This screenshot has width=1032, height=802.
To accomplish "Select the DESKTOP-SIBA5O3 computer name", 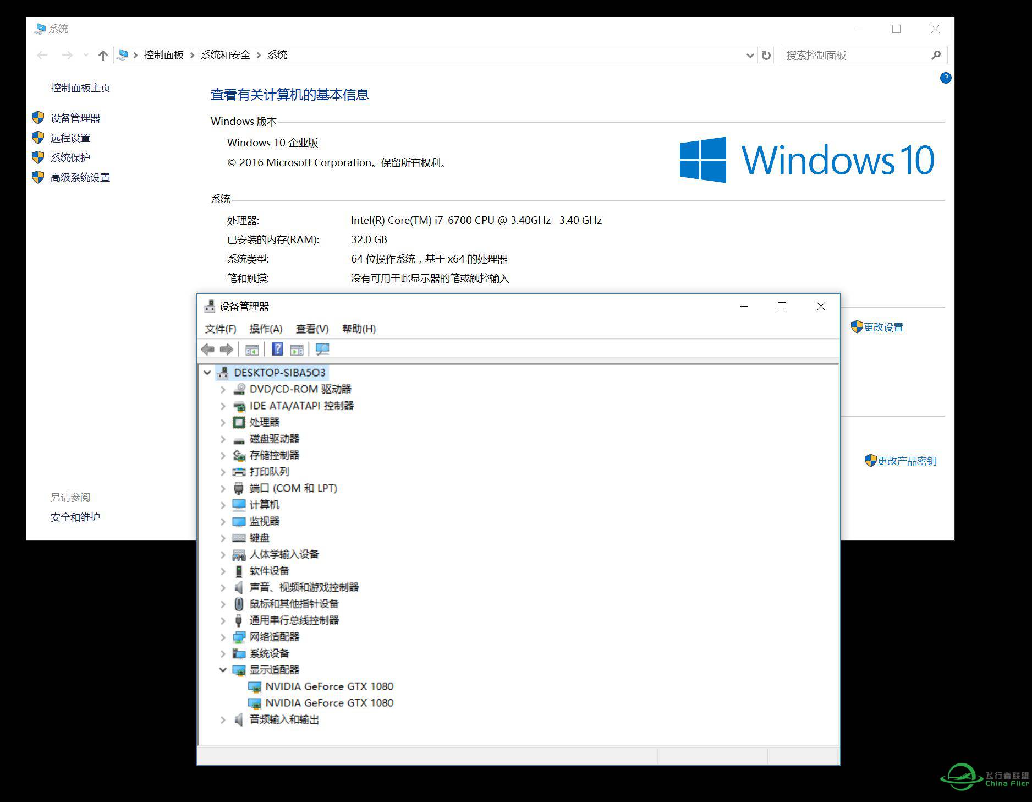I will pyautogui.click(x=279, y=373).
